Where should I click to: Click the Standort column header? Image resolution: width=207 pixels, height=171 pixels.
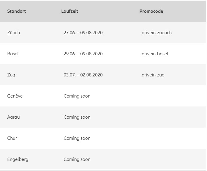click(17, 11)
